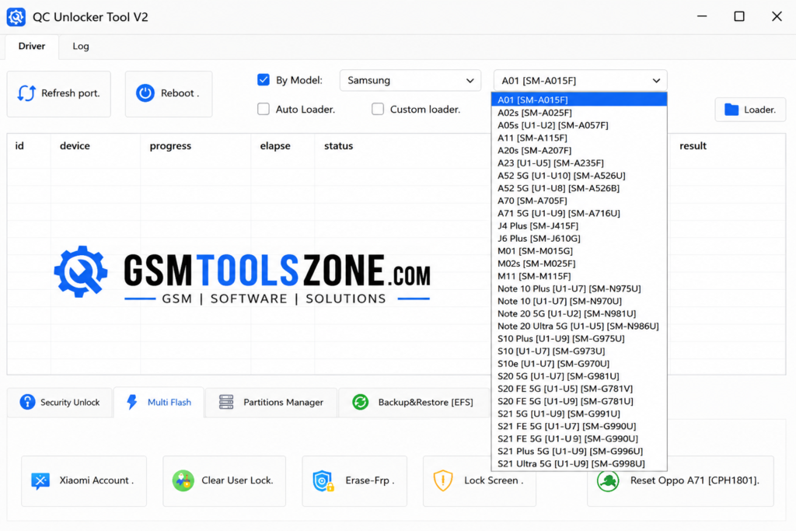Screen dimensions: 796x531
Task: Open the Security Unlock tab
Action: pos(60,402)
